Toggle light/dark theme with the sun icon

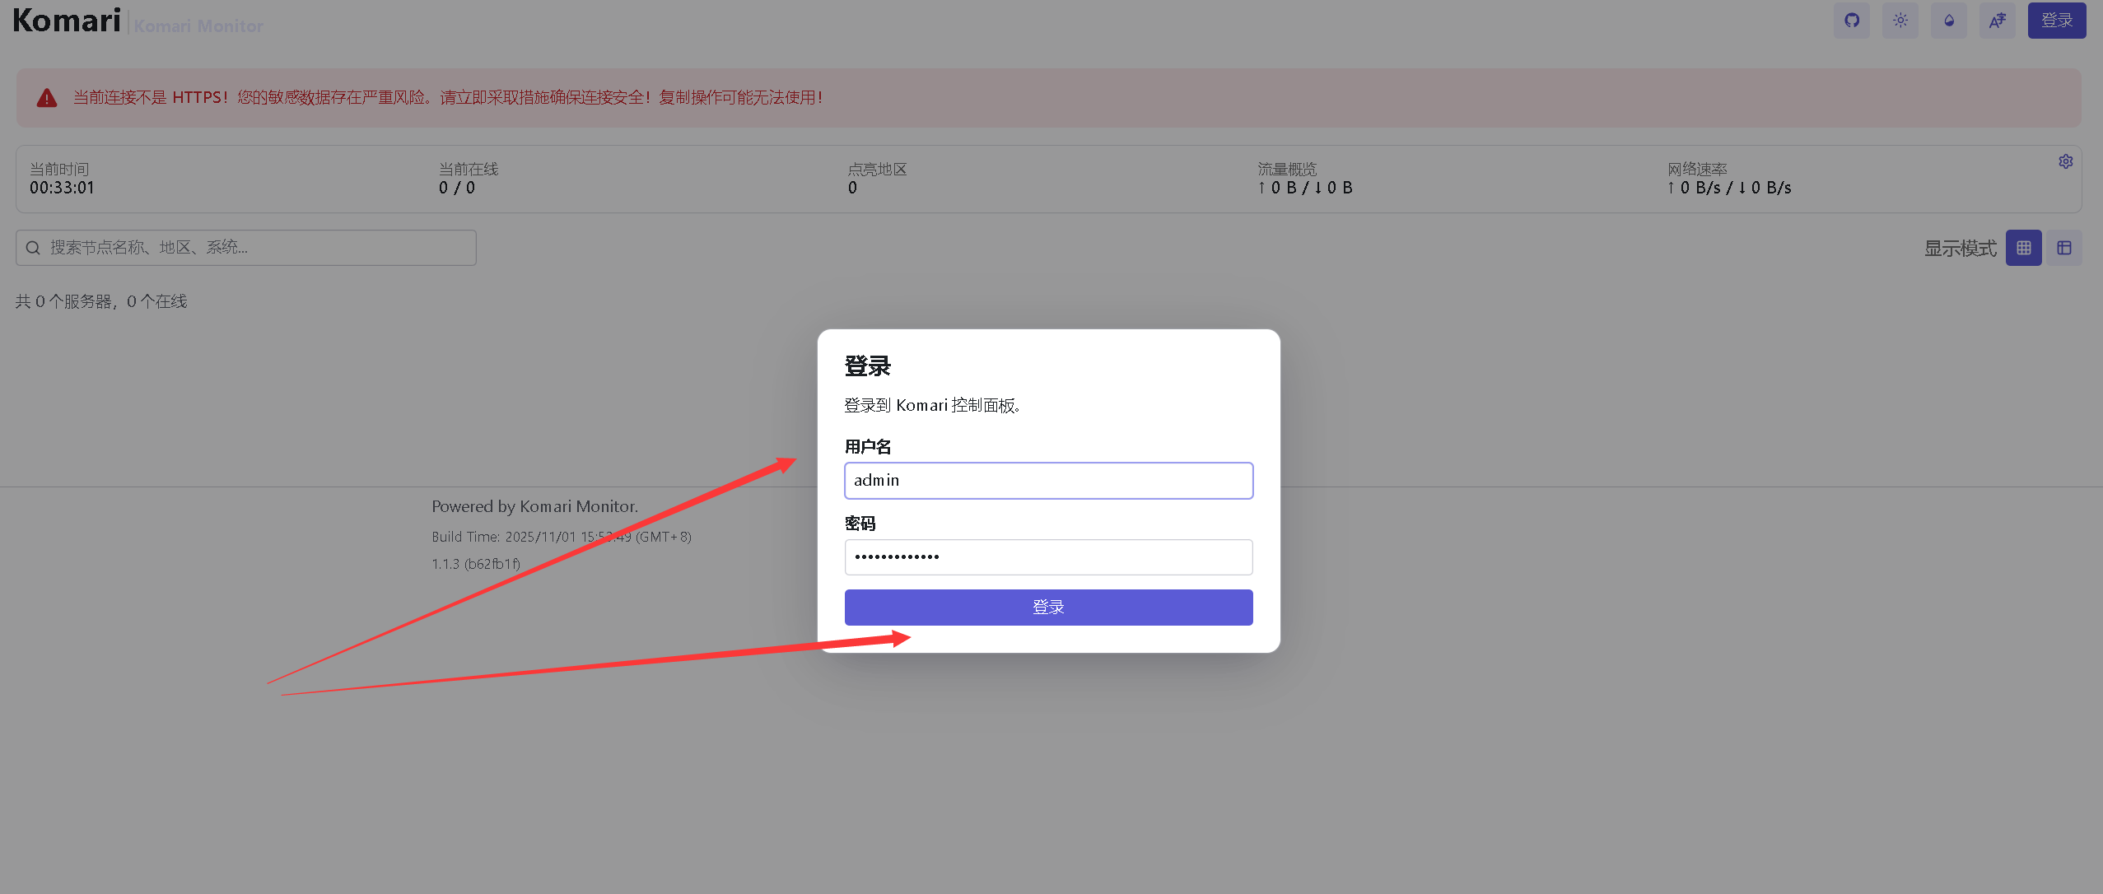[1900, 21]
